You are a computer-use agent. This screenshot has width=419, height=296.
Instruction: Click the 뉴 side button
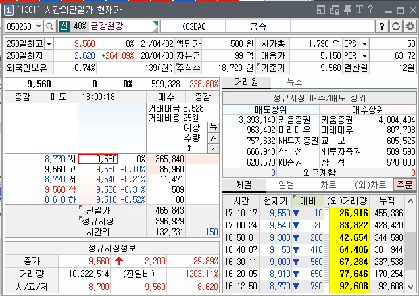pos(213,127)
